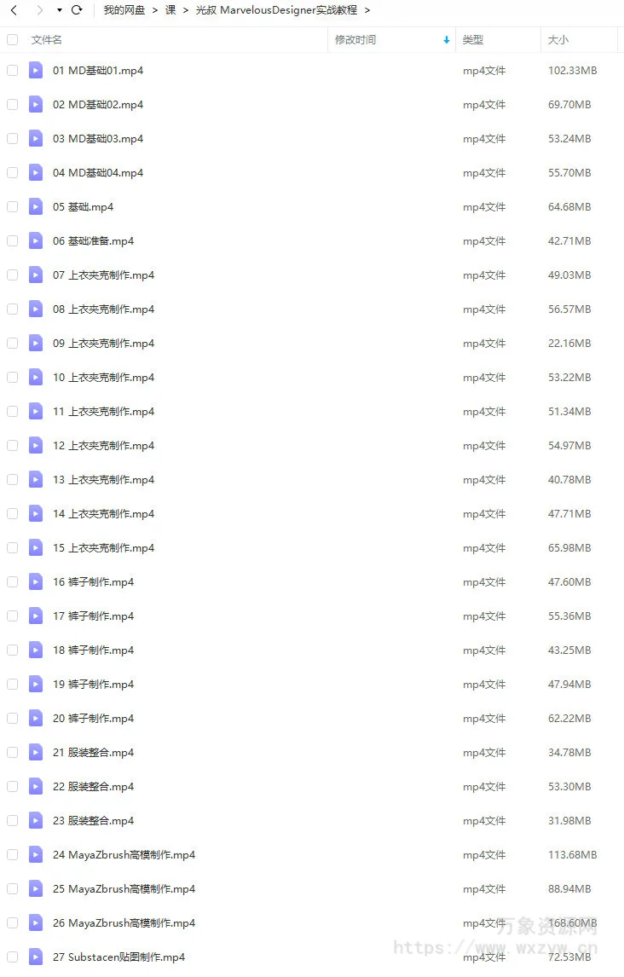
Task: Open file 20 裤子制作.mp4
Action: (94, 719)
